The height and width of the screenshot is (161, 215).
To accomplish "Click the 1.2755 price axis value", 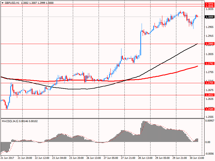I will (x=210, y=72).
